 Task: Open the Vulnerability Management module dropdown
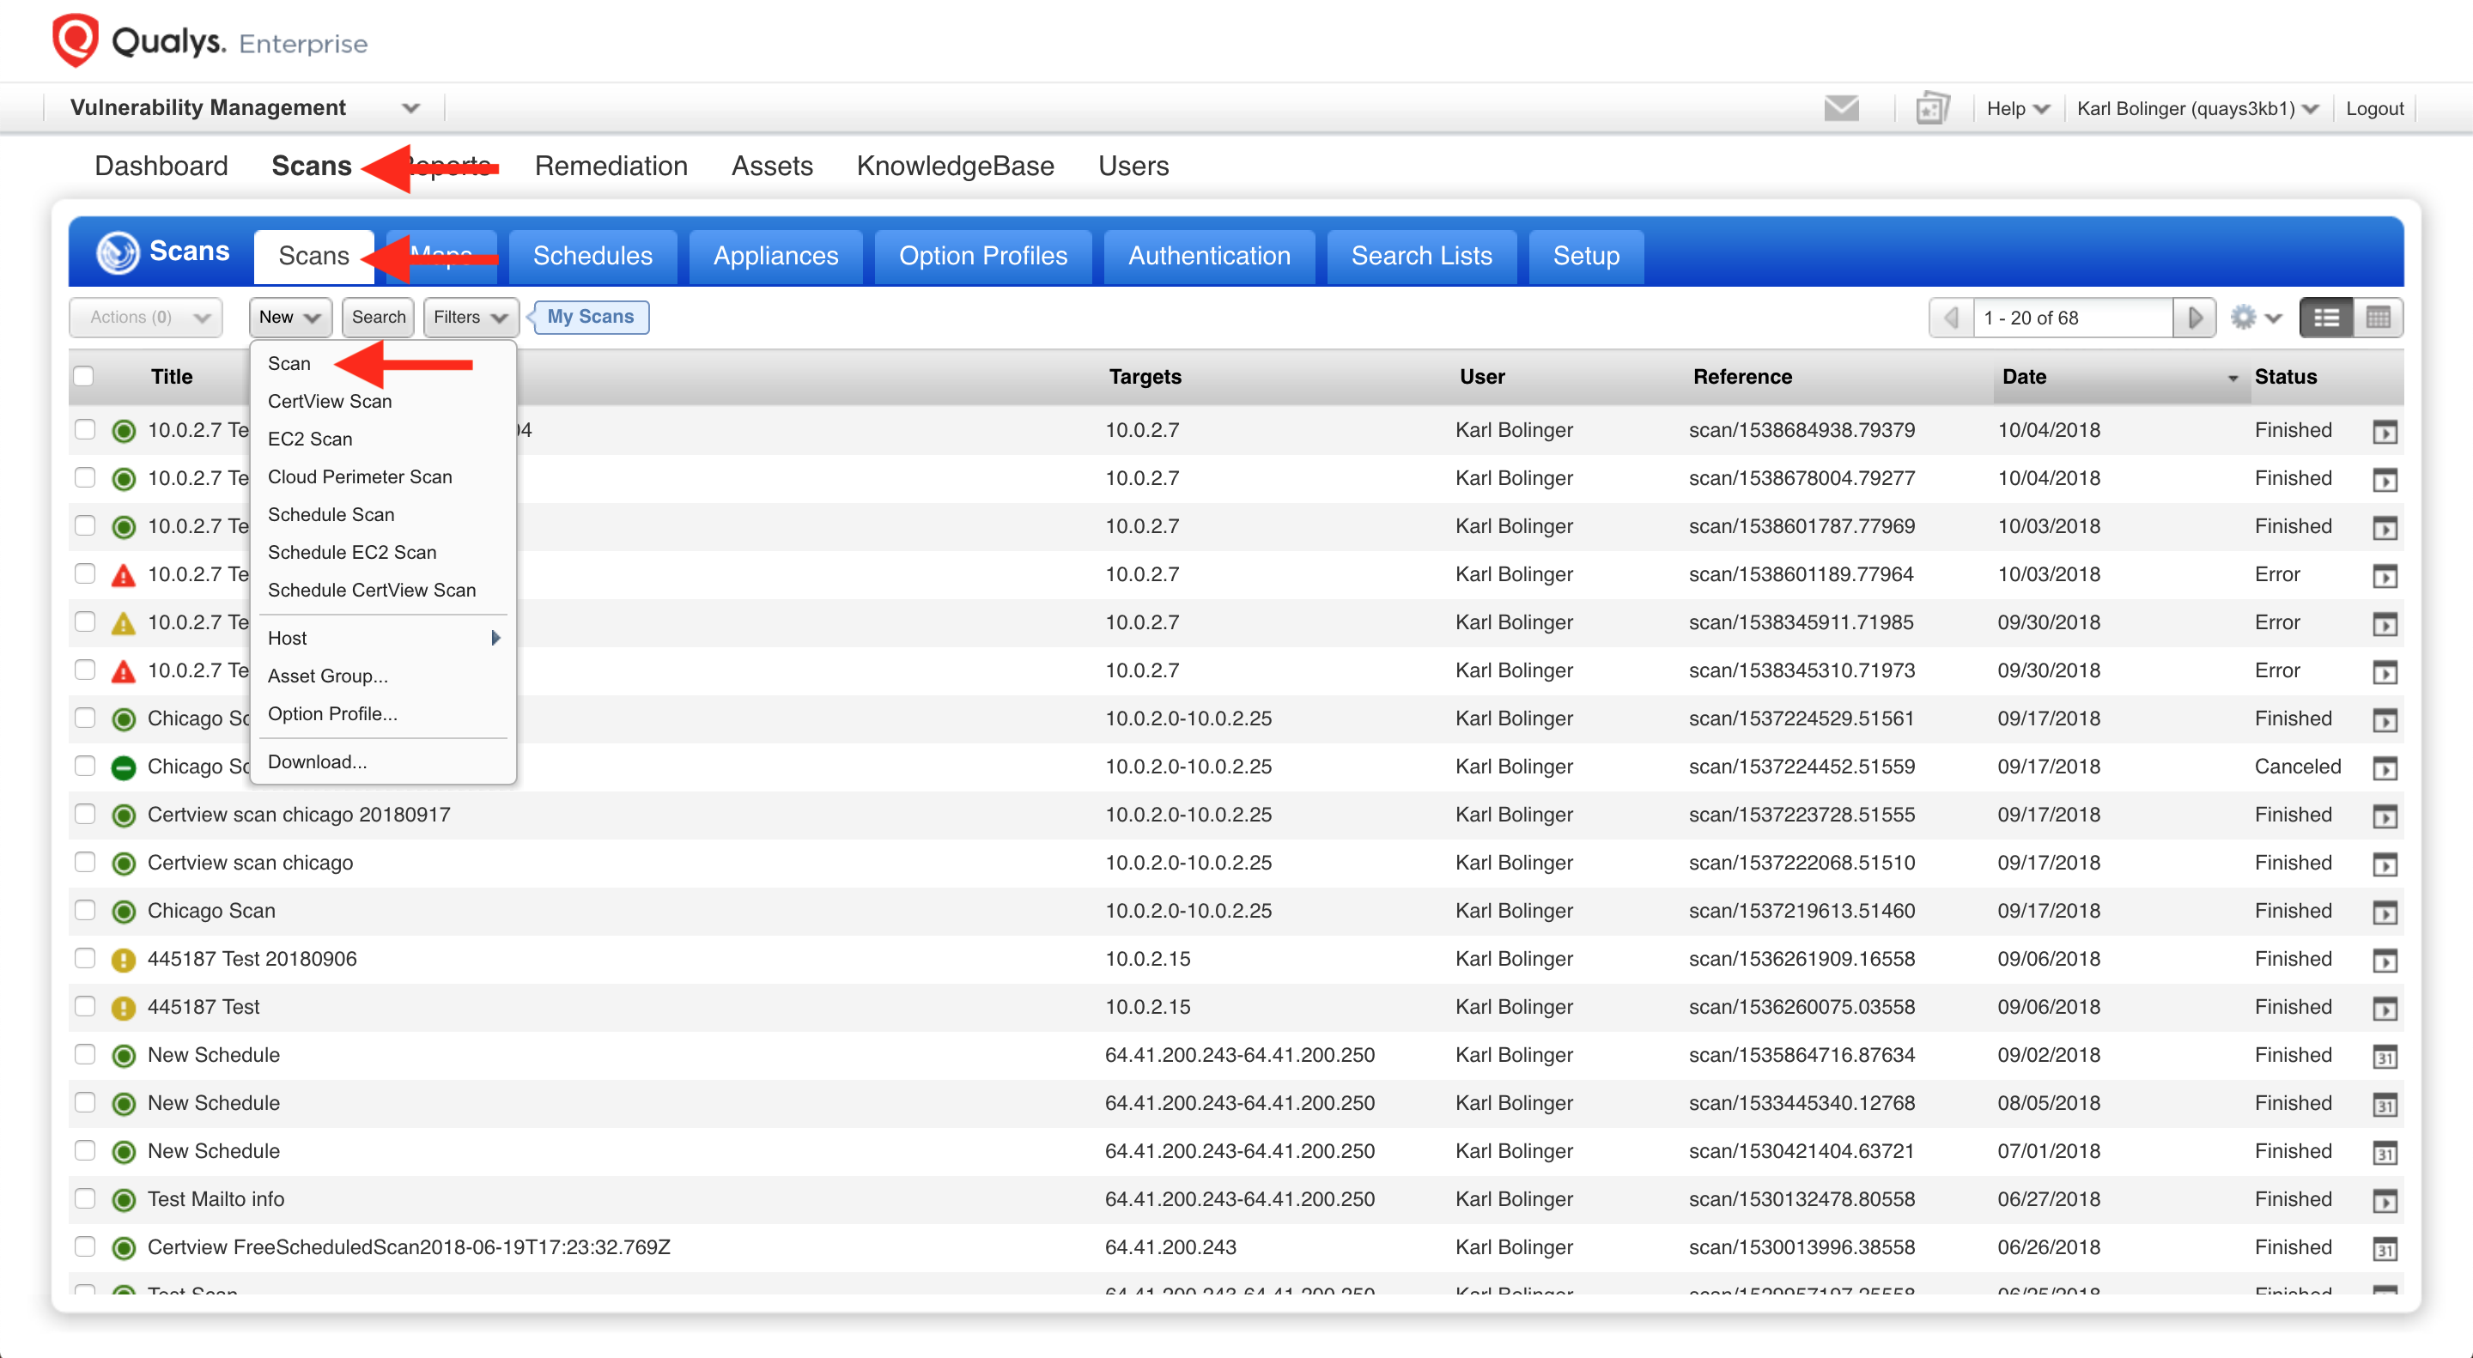413,107
